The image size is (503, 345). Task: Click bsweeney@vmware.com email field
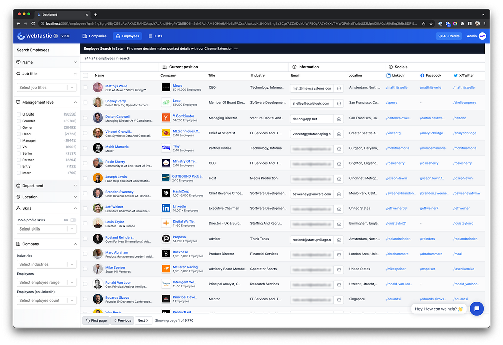pos(312,194)
